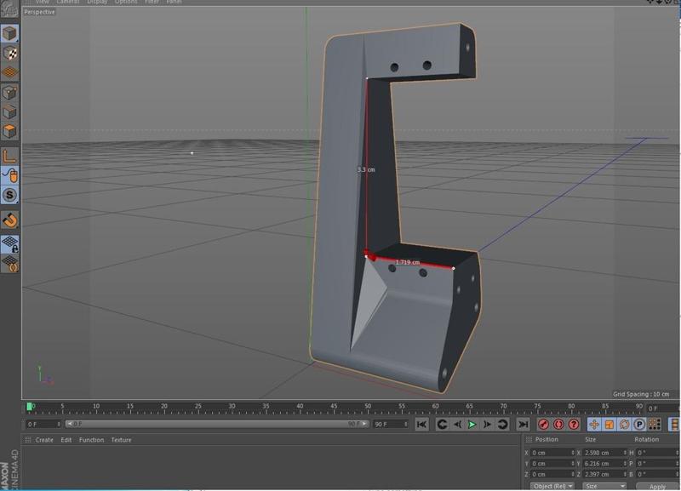Switch to Polygons mode orange cube icon
This screenshot has width=681, height=491.
[x=9, y=132]
